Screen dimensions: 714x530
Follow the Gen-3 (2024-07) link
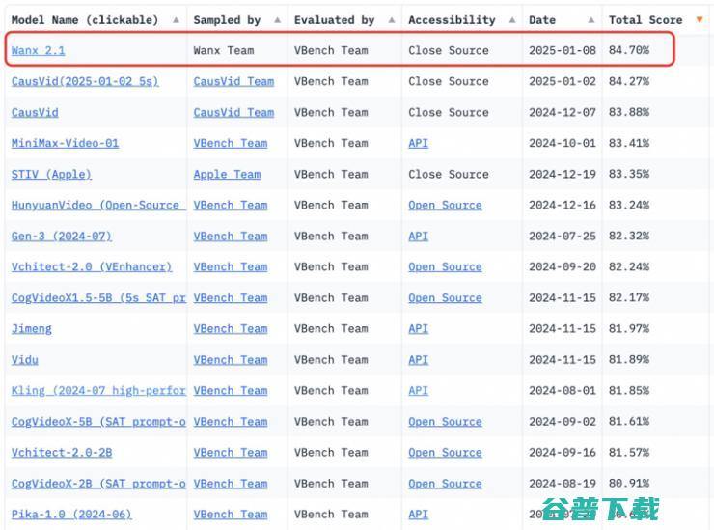click(x=62, y=237)
